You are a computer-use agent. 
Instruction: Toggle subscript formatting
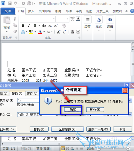coord(50,26)
